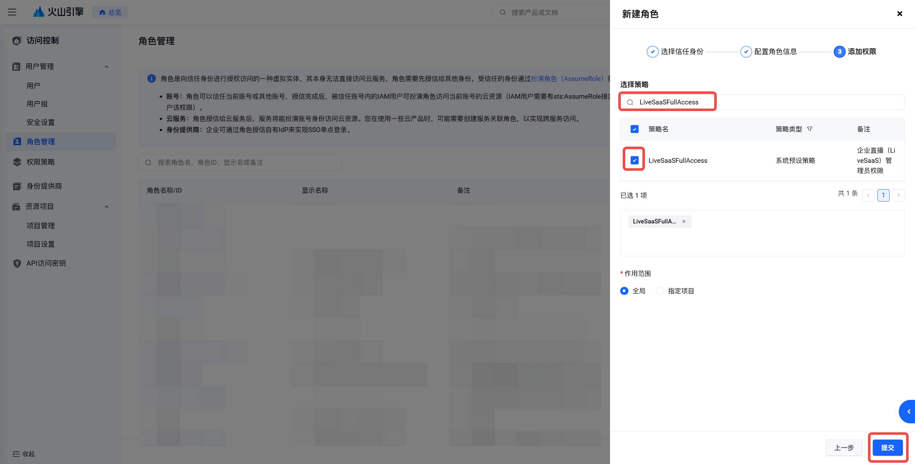Screen dimensions: 915x464
Task: Select 角色管理 in the sidebar
Action: point(61,142)
